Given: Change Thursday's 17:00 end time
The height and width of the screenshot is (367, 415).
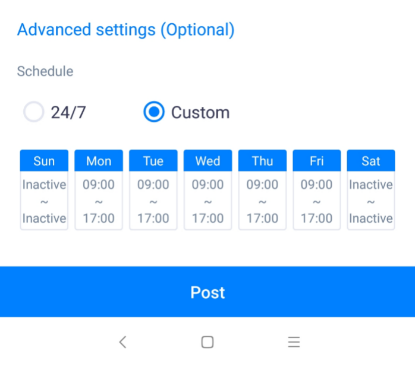Looking at the screenshot, I should 262,219.
